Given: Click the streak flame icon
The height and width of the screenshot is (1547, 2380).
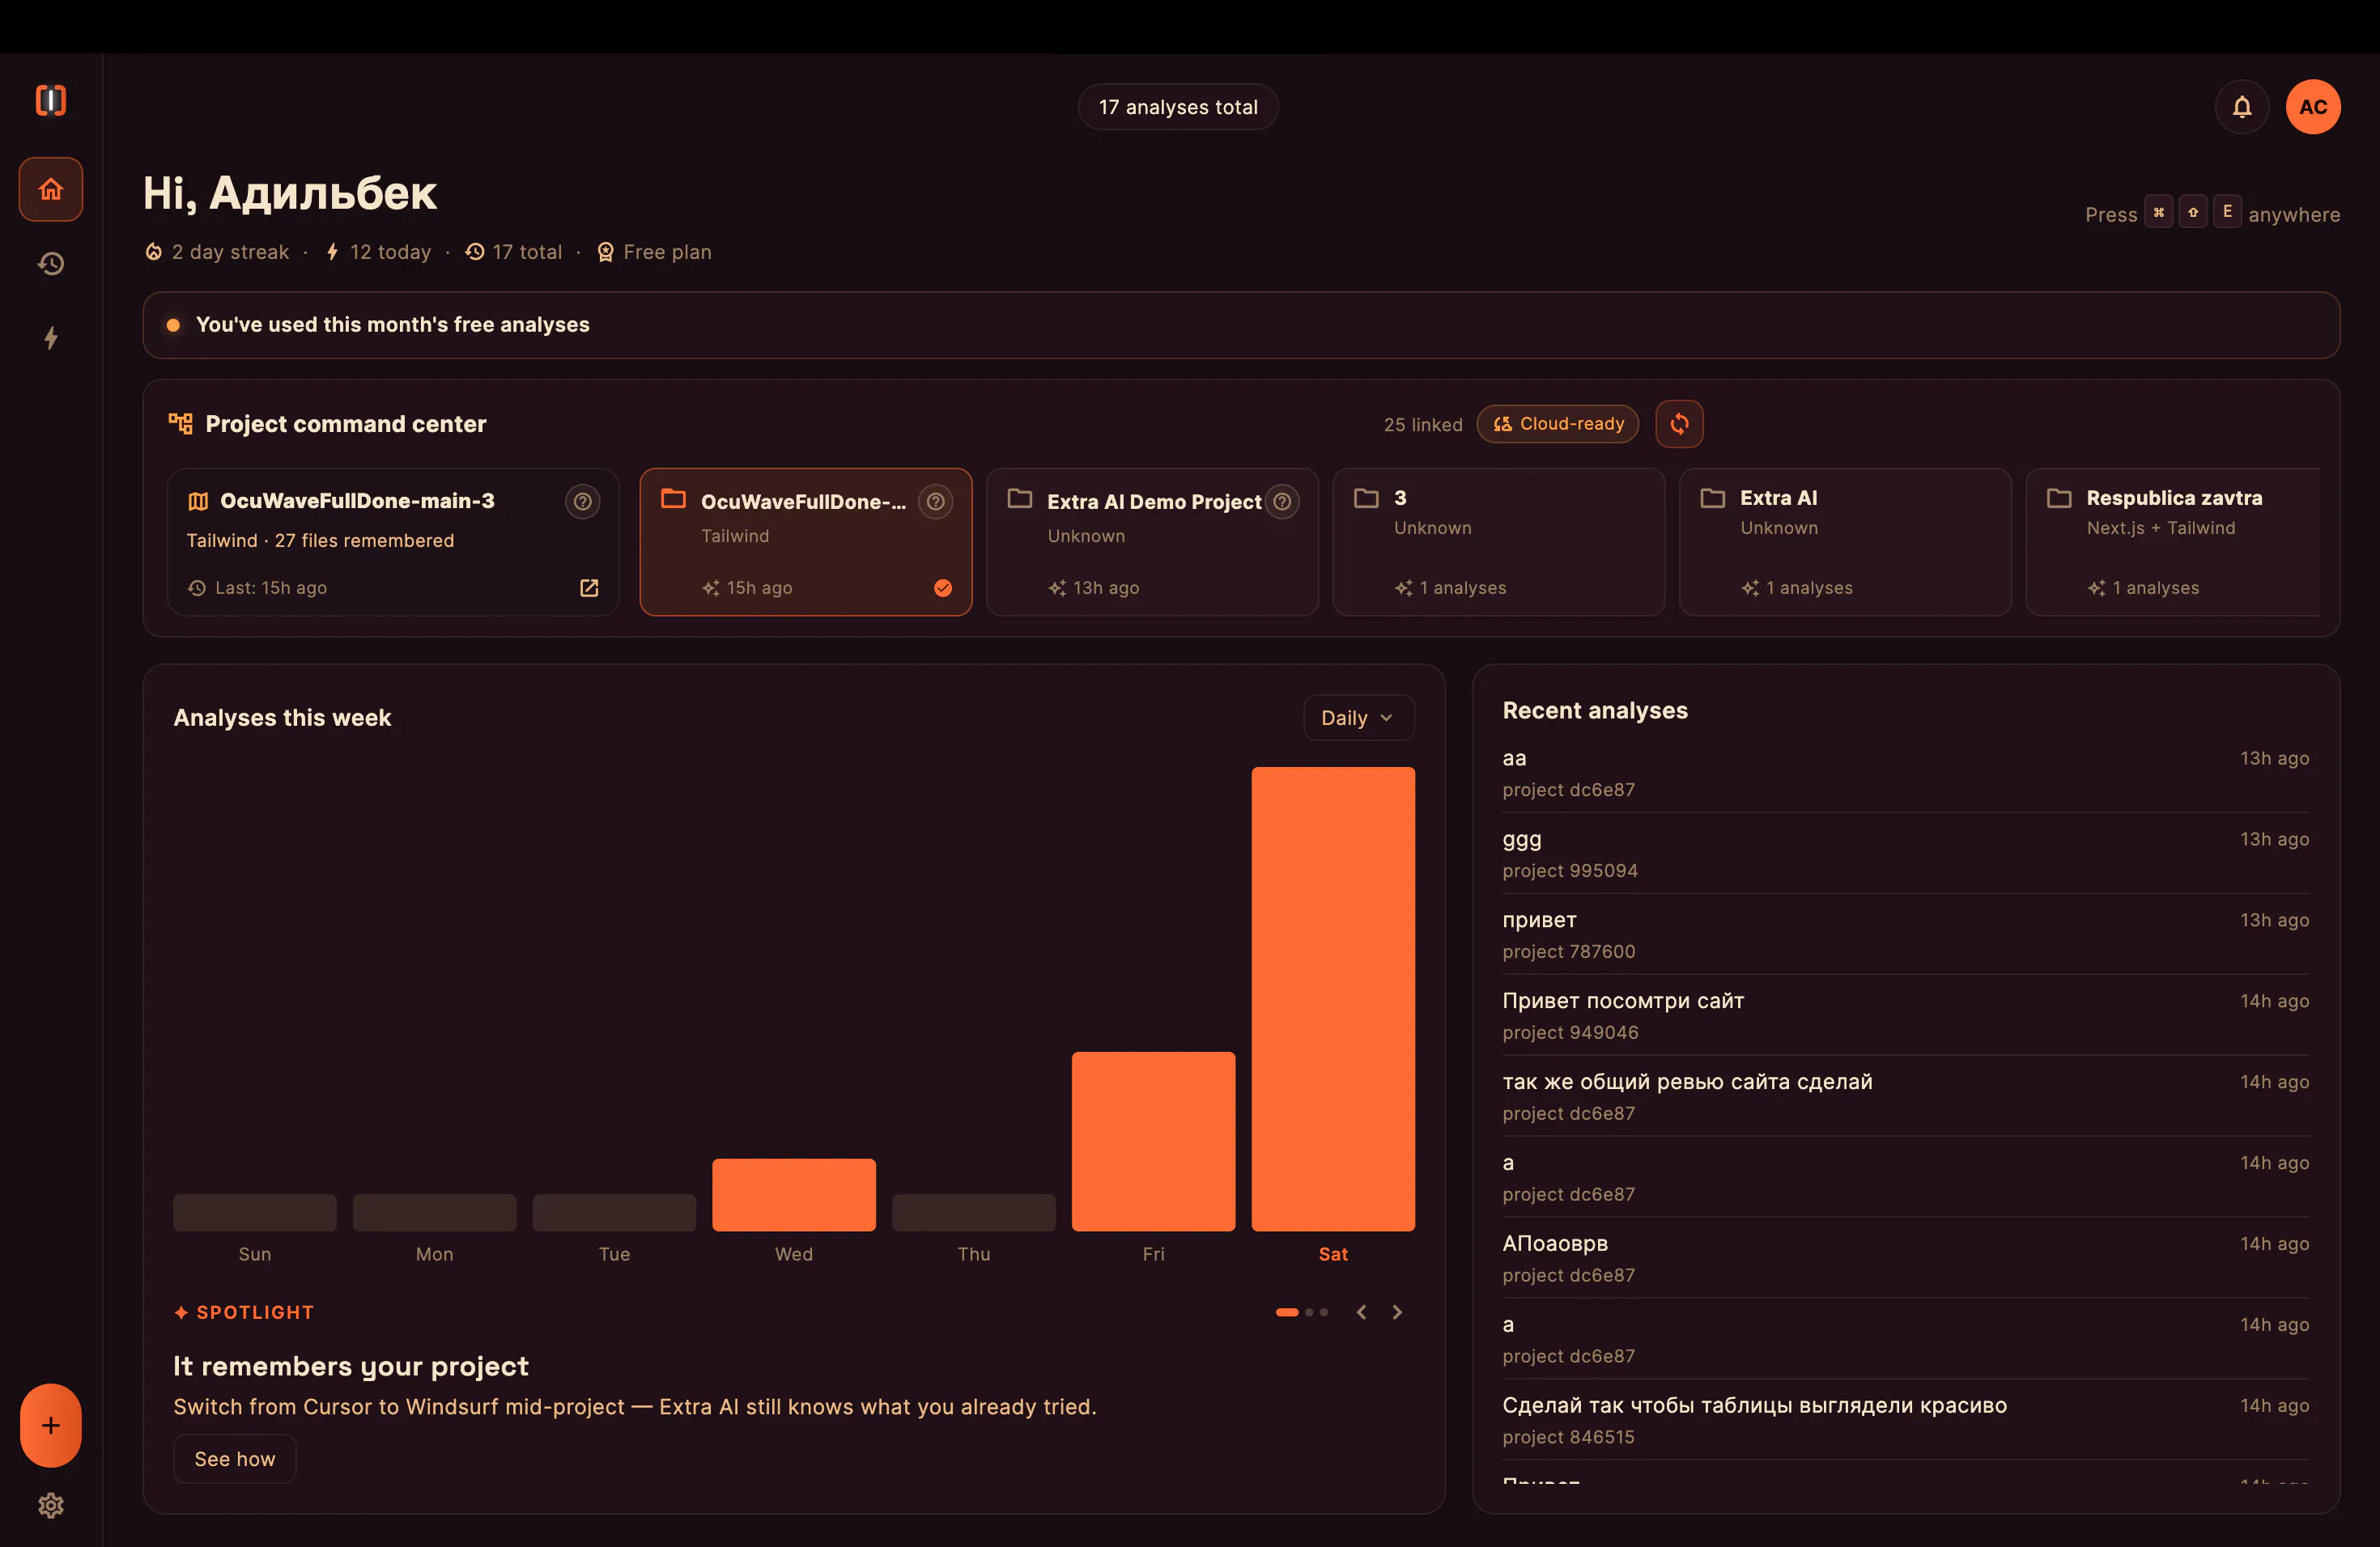Looking at the screenshot, I should coord(153,252).
